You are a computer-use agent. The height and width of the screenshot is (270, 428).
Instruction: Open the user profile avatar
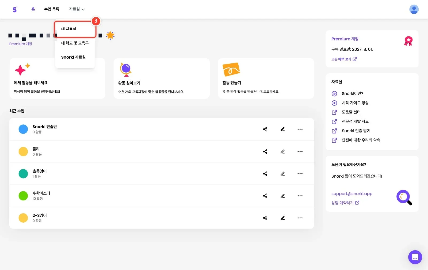414,9
